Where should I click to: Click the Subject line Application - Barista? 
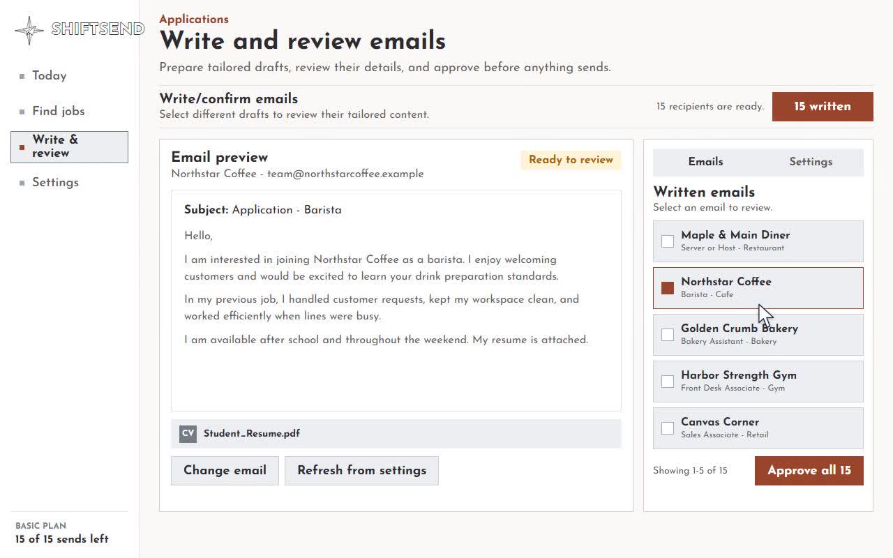(263, 210)
